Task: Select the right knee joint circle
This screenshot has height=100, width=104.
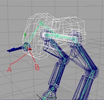Action: coord(93,72)
